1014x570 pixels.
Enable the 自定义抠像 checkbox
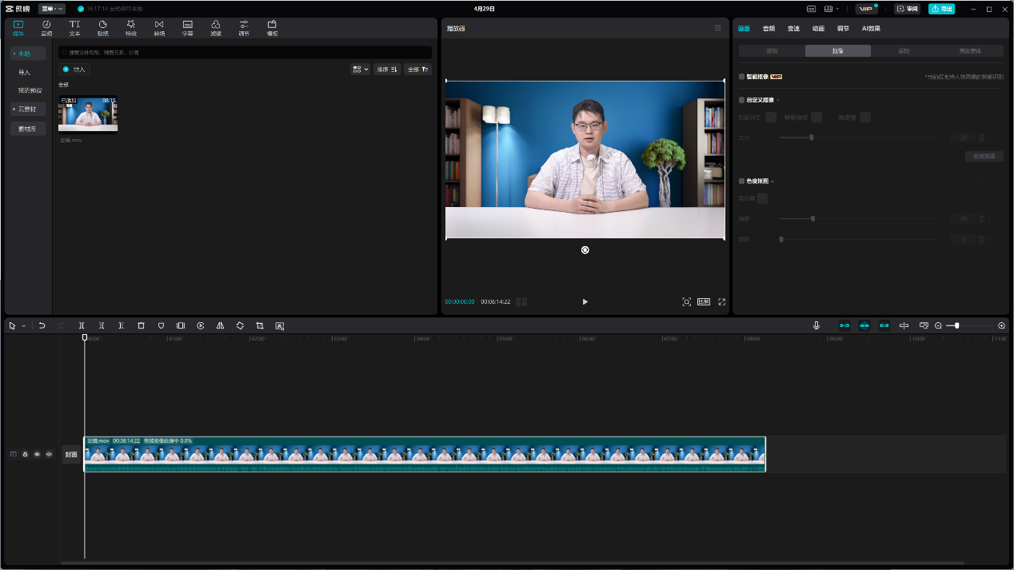(x=742, y=100)
